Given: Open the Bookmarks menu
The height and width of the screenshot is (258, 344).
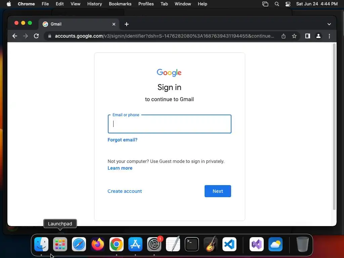Looking at the screenshot, I should (x=120, y=4).
